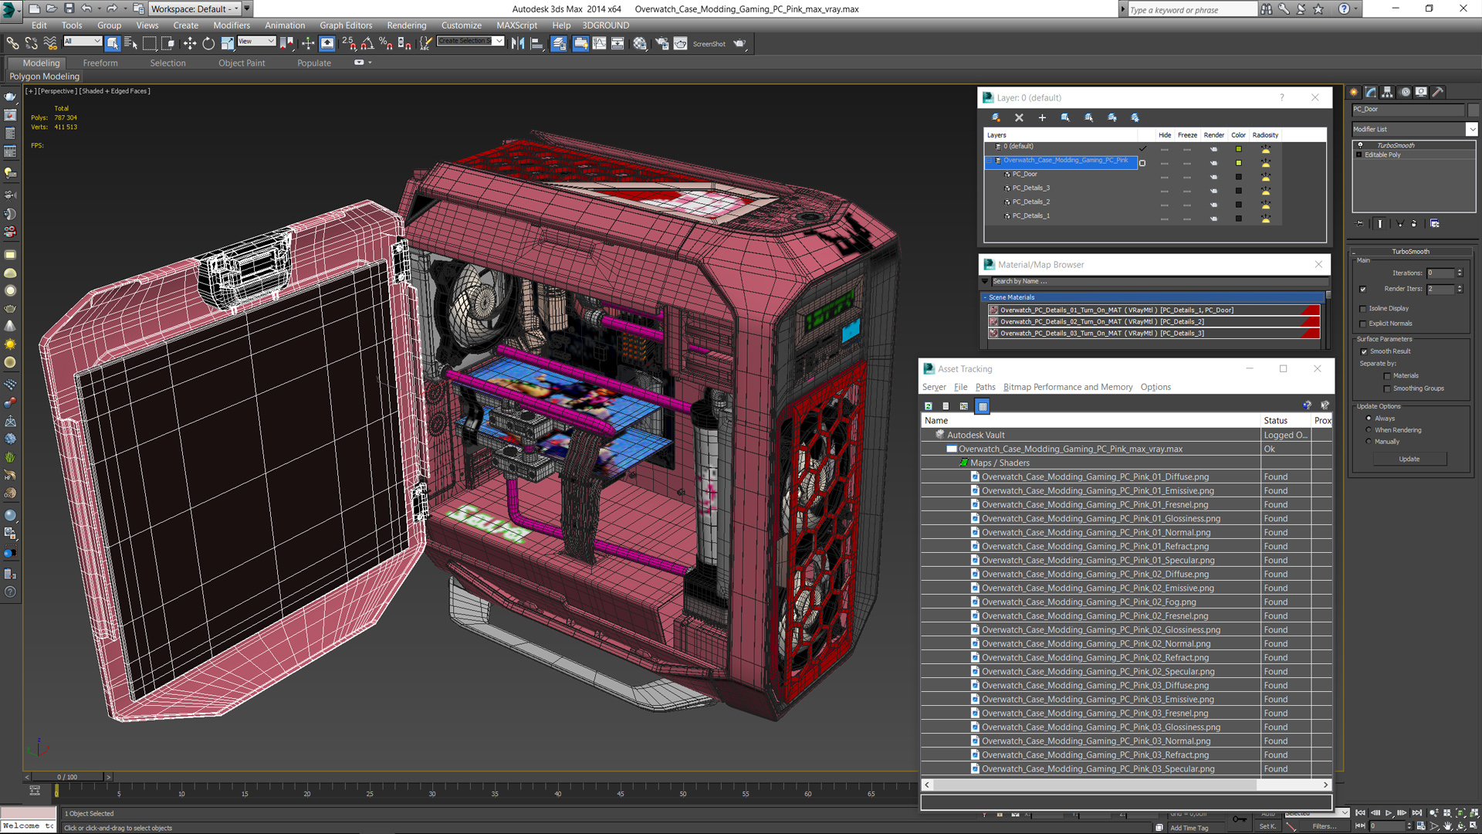Select the Select and Move tool

(x=190, y=43)
